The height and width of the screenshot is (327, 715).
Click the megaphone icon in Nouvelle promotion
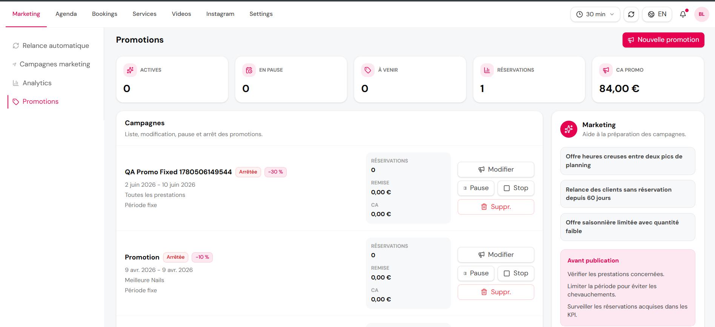pos(631,40)
